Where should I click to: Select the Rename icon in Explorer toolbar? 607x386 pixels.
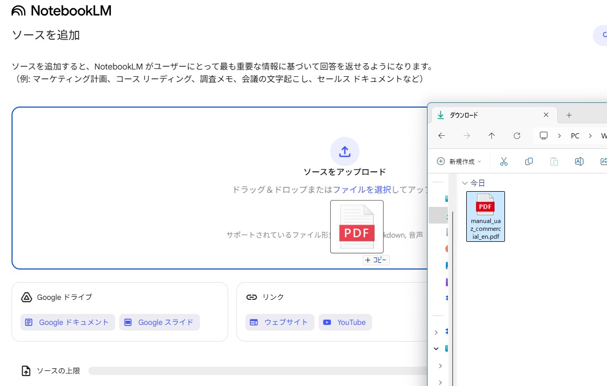pos(579,161)
